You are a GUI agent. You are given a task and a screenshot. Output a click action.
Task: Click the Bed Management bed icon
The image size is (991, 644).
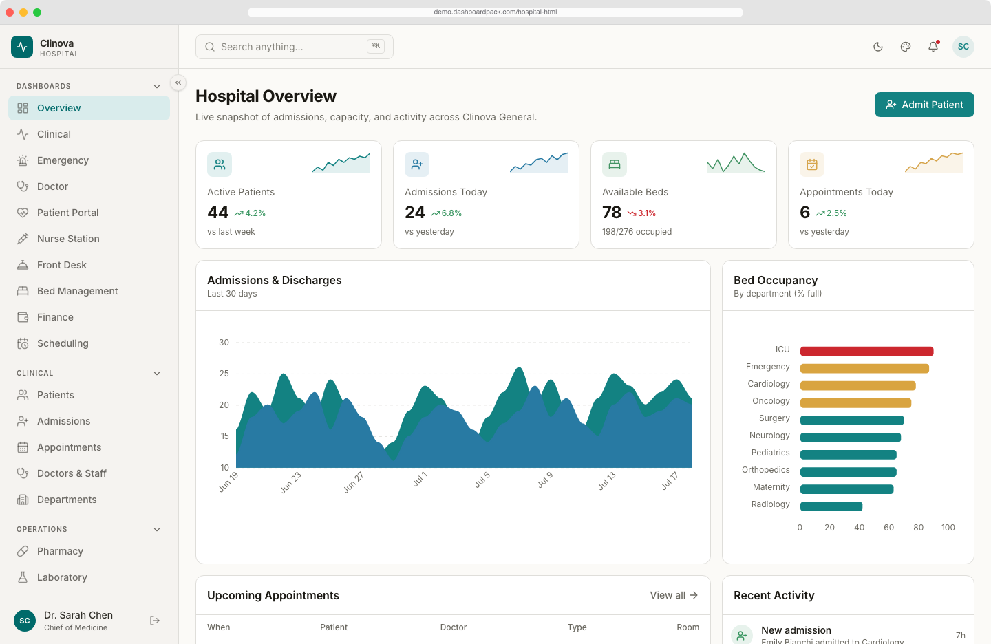coord(23,291)
